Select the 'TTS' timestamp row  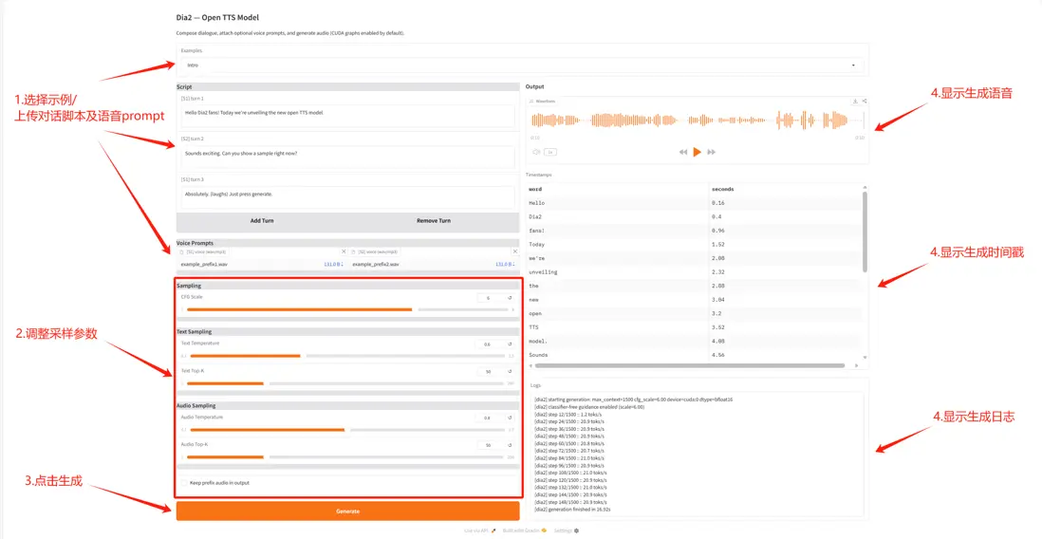(693, 327)
